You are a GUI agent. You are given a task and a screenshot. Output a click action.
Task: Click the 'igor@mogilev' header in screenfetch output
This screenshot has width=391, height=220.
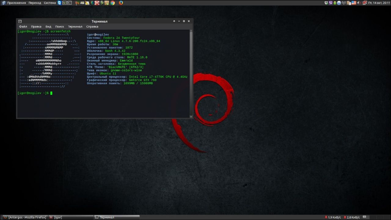[98, 34]
